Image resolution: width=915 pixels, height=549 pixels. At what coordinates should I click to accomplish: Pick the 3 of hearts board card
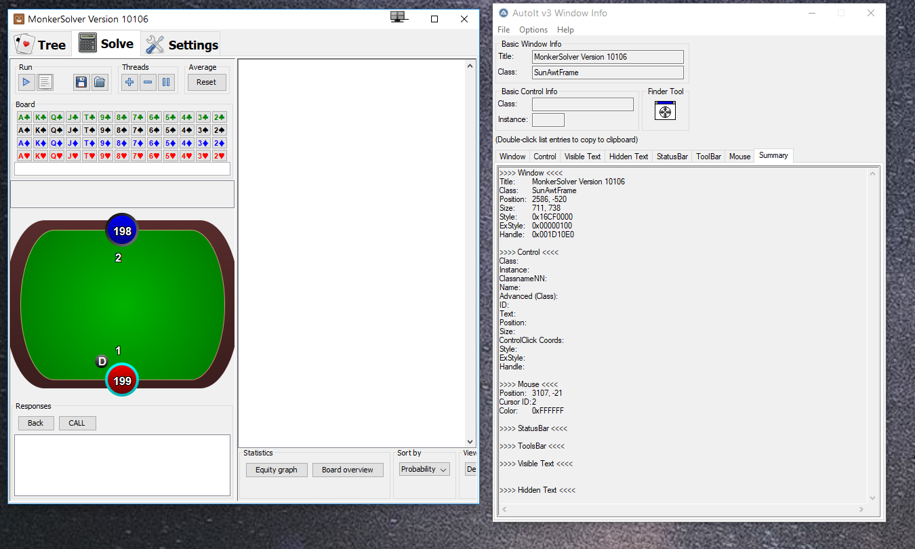click(203, 156)
